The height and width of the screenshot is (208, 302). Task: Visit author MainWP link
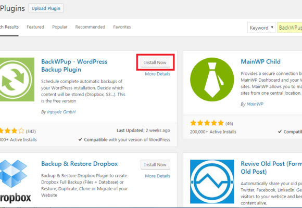[x=255, y=104]
